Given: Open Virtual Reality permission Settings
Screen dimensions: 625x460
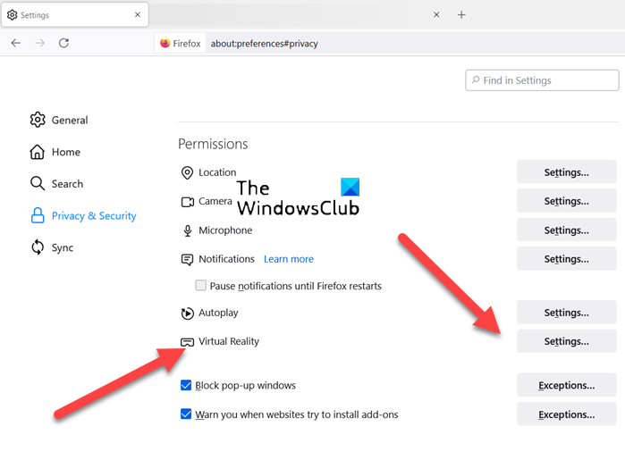Looking at the screenshot, I should coord(566,341).
